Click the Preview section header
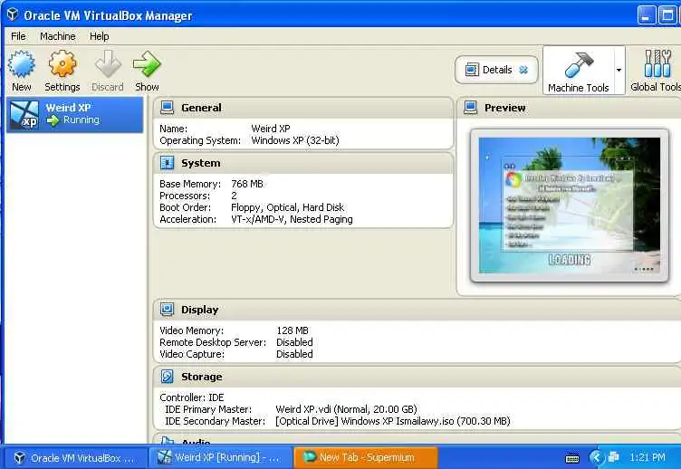This screenshot has width=681, height=469. tap(569, 107)
